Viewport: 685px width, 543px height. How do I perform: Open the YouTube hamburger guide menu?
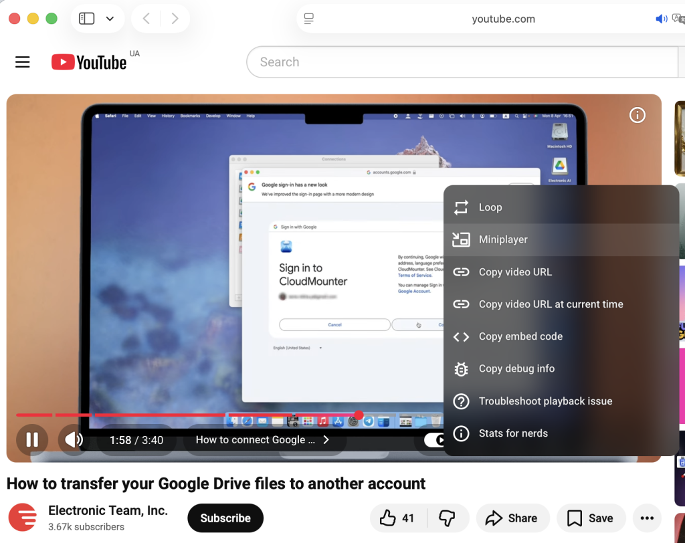click(22, 62)
